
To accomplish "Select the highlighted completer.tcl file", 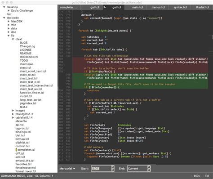I will pos(27,150).
